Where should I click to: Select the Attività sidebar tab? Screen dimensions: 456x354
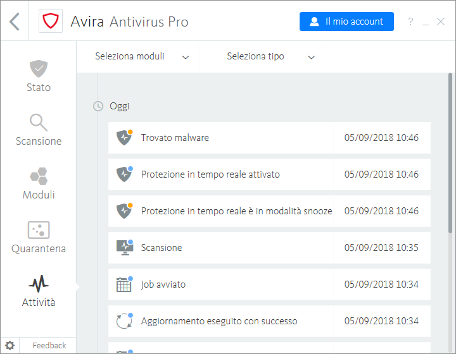(x=38, y=291)
